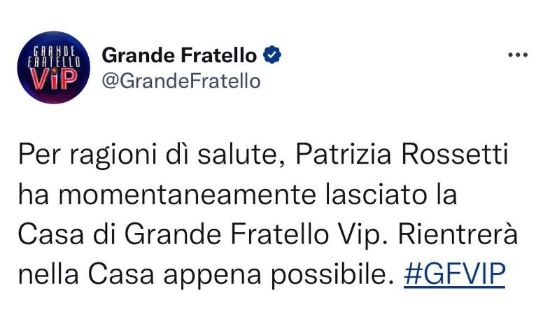Follow the underlined GFVIP hashtag
The image size is (550, 319).
pos(455,274)
